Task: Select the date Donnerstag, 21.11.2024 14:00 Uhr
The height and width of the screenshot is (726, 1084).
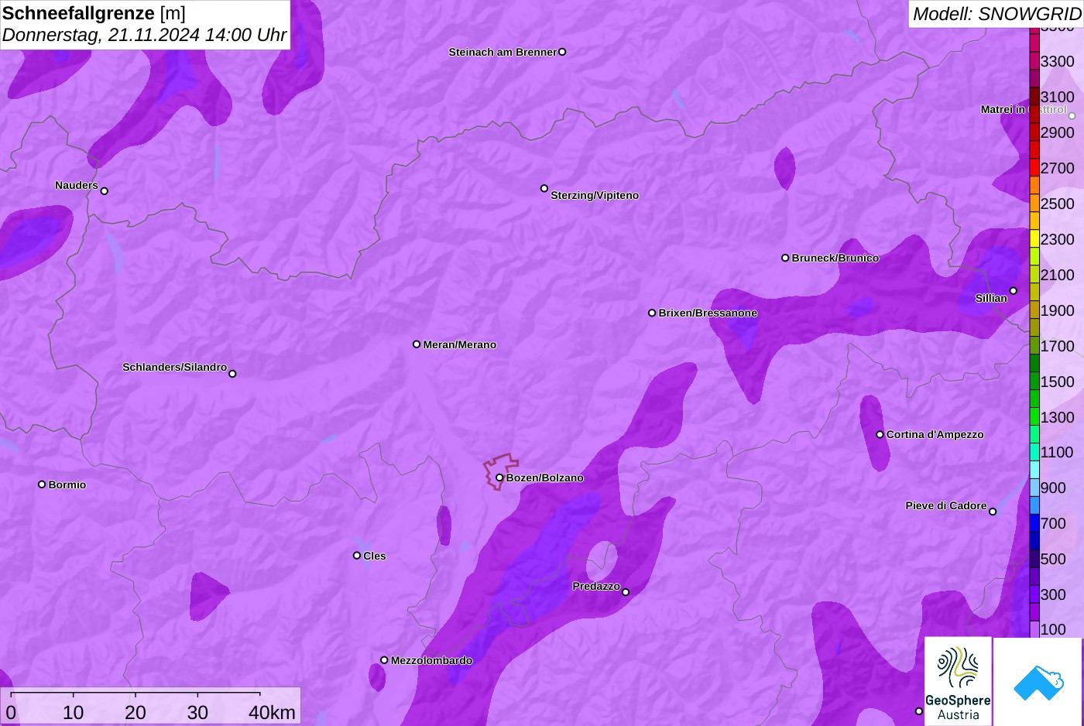Action: pyautogui.click(x=145, y=35)
